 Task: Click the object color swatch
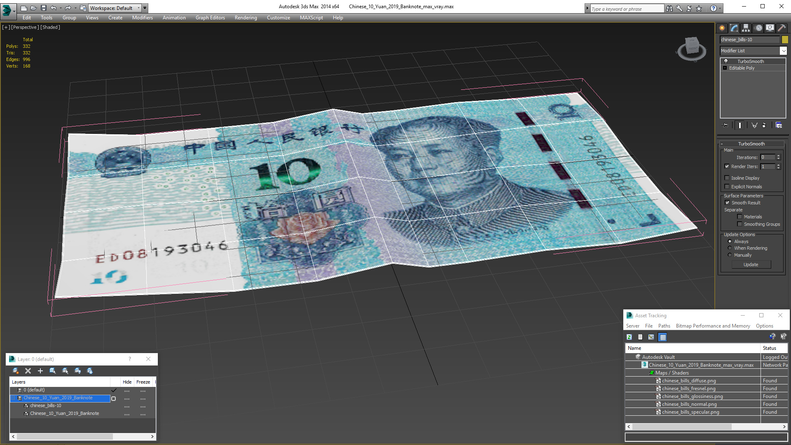pyautogui.click(x=785, y=40)
